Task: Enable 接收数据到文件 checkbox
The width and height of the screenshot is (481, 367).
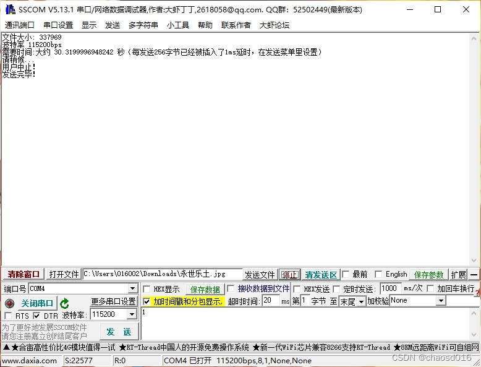Action: (x=231, y=288)
